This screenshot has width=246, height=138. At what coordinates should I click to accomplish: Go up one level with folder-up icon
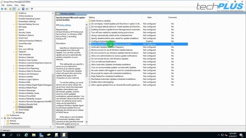click(10, 9)
